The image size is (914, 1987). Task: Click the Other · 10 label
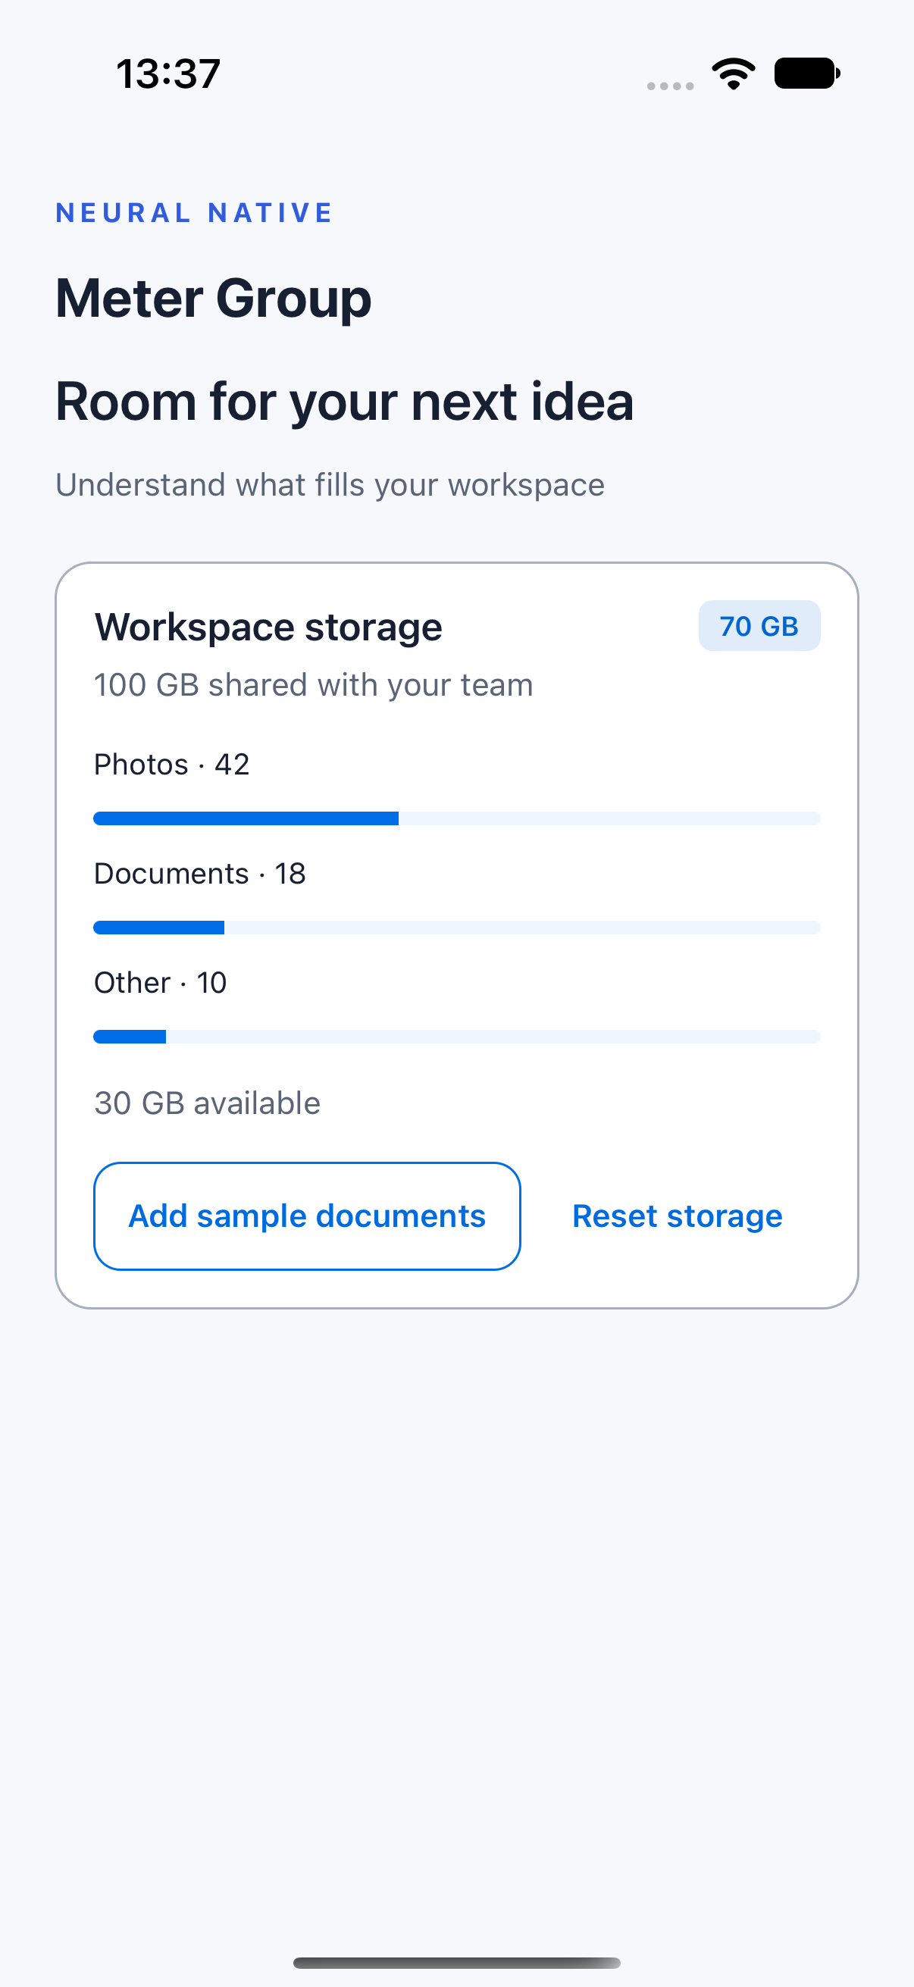click(x=161, y=983)
